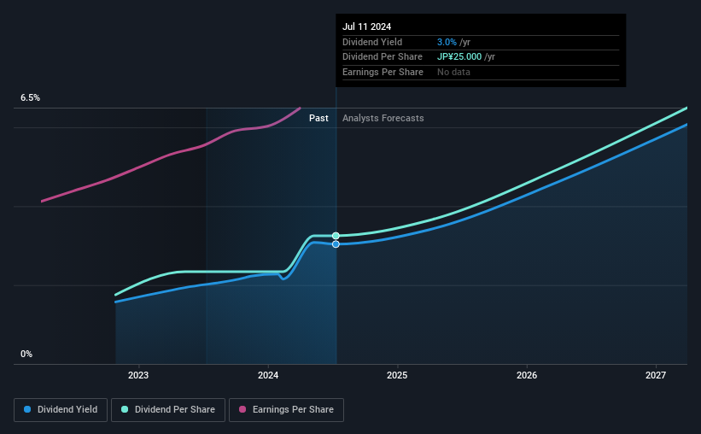Click the 2025 x-axis label
This screenshot has width=701, height=434.
coord(397,375)
